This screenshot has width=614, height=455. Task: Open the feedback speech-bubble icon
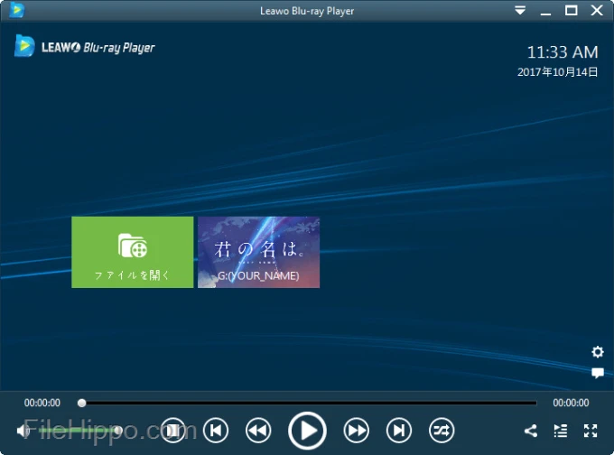598,373
